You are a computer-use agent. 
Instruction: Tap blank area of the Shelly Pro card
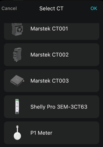pyautogui.click(x=93, y=107)
